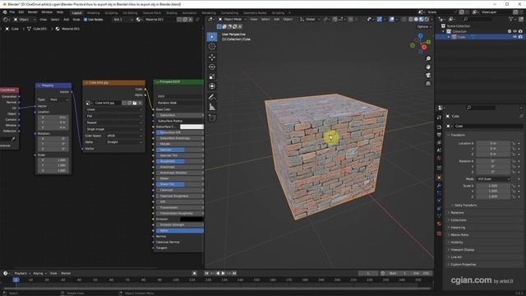This screenshot has width=526, height=296.
Task: Toggle Cube visibility eye in outliner
Action: (514, 37)
